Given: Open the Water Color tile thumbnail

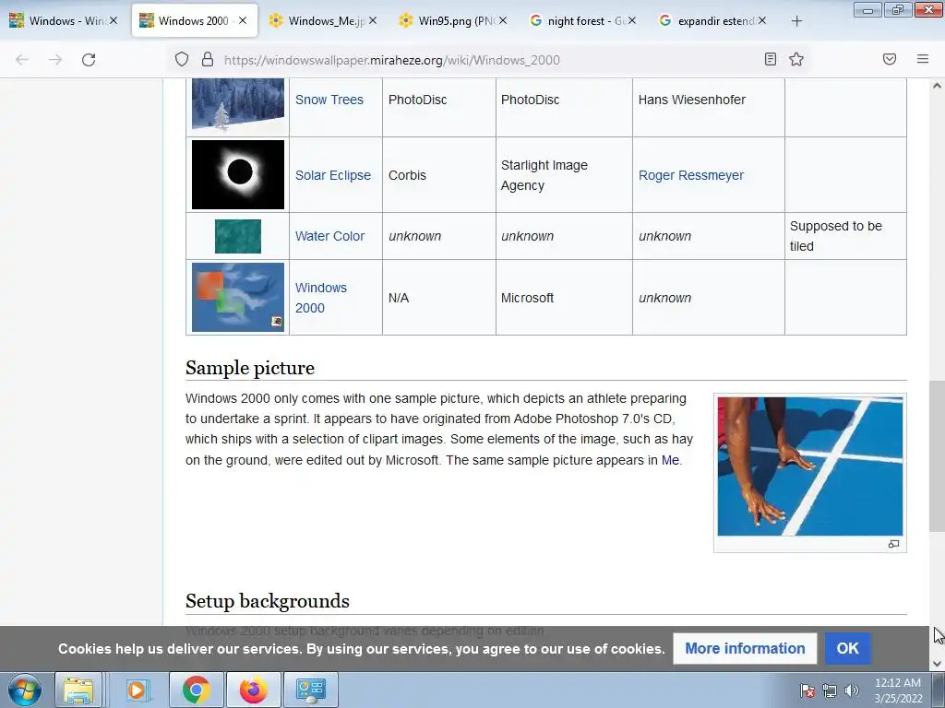Looking at the screenshot, I should click(238, 236).
